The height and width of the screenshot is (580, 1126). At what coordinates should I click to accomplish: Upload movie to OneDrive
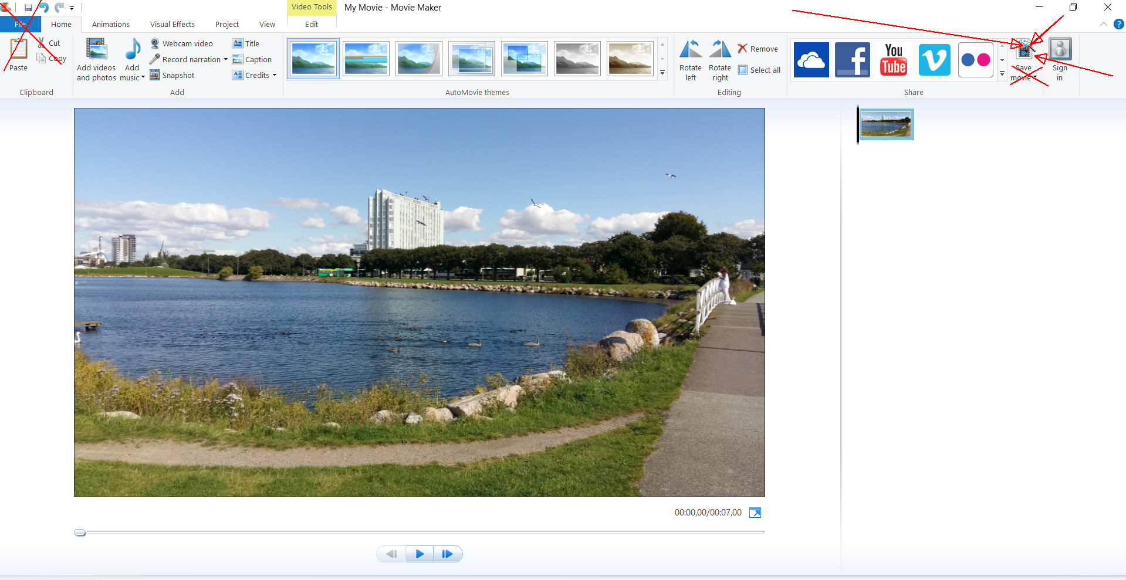(x=811, y=60)
